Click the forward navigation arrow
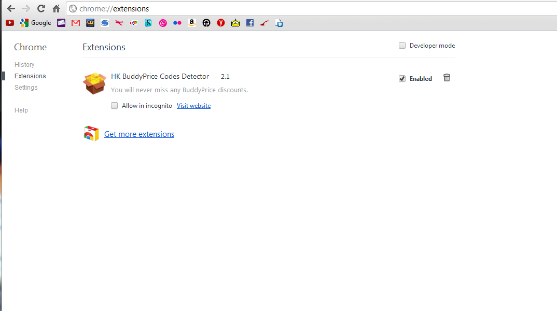557x311 pixels. (x=26, y=8)
